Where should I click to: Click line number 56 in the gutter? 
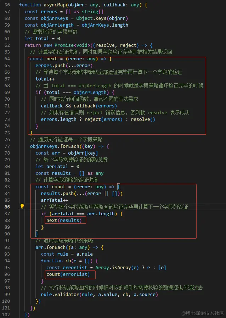(x=7, y=5)
